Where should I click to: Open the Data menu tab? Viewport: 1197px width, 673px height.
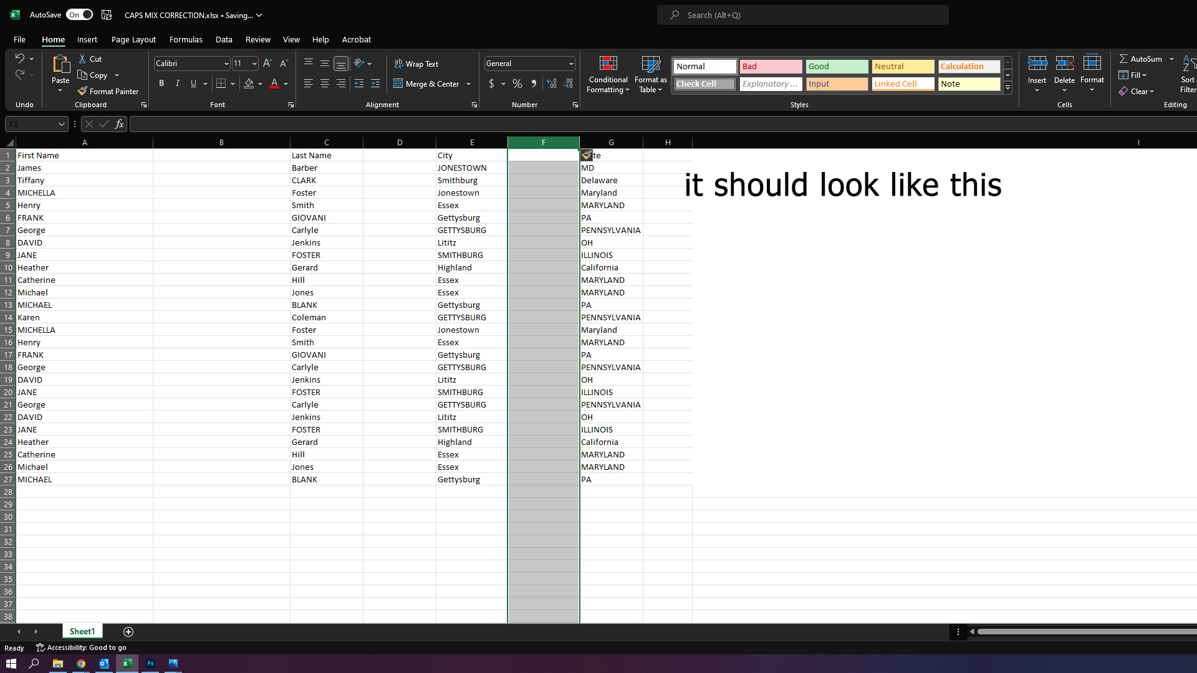[224, 39]
